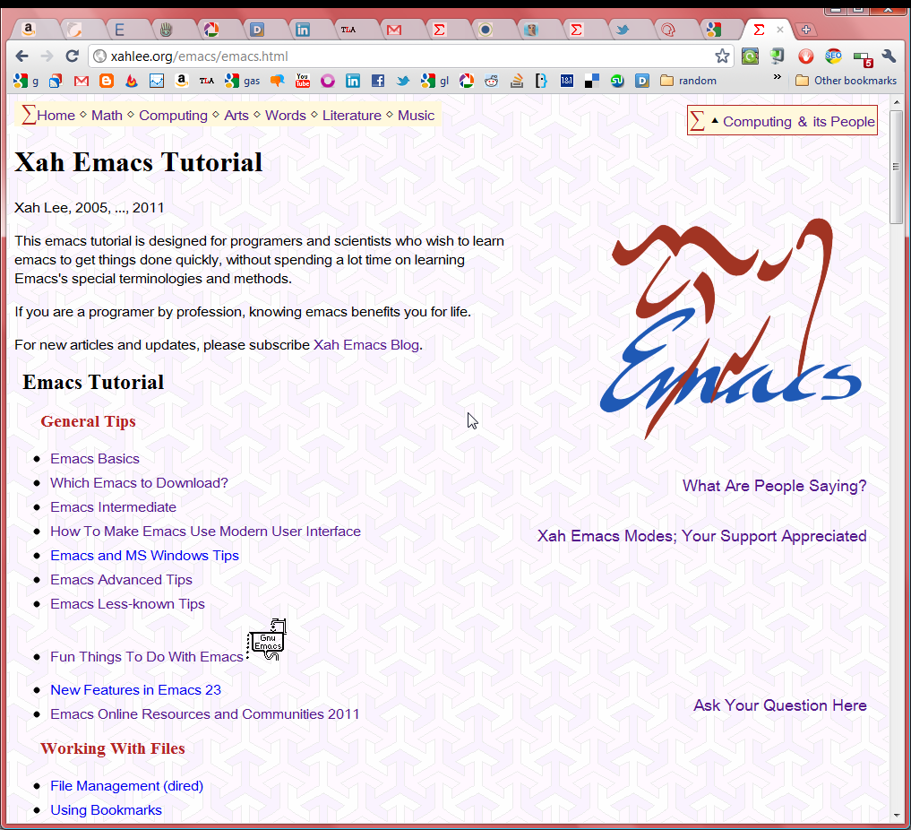The width and height of the screenshot is (911, 830).
Task: Open the TLA bookmark in bookmarks bar
Action: (x=207, y=81)
